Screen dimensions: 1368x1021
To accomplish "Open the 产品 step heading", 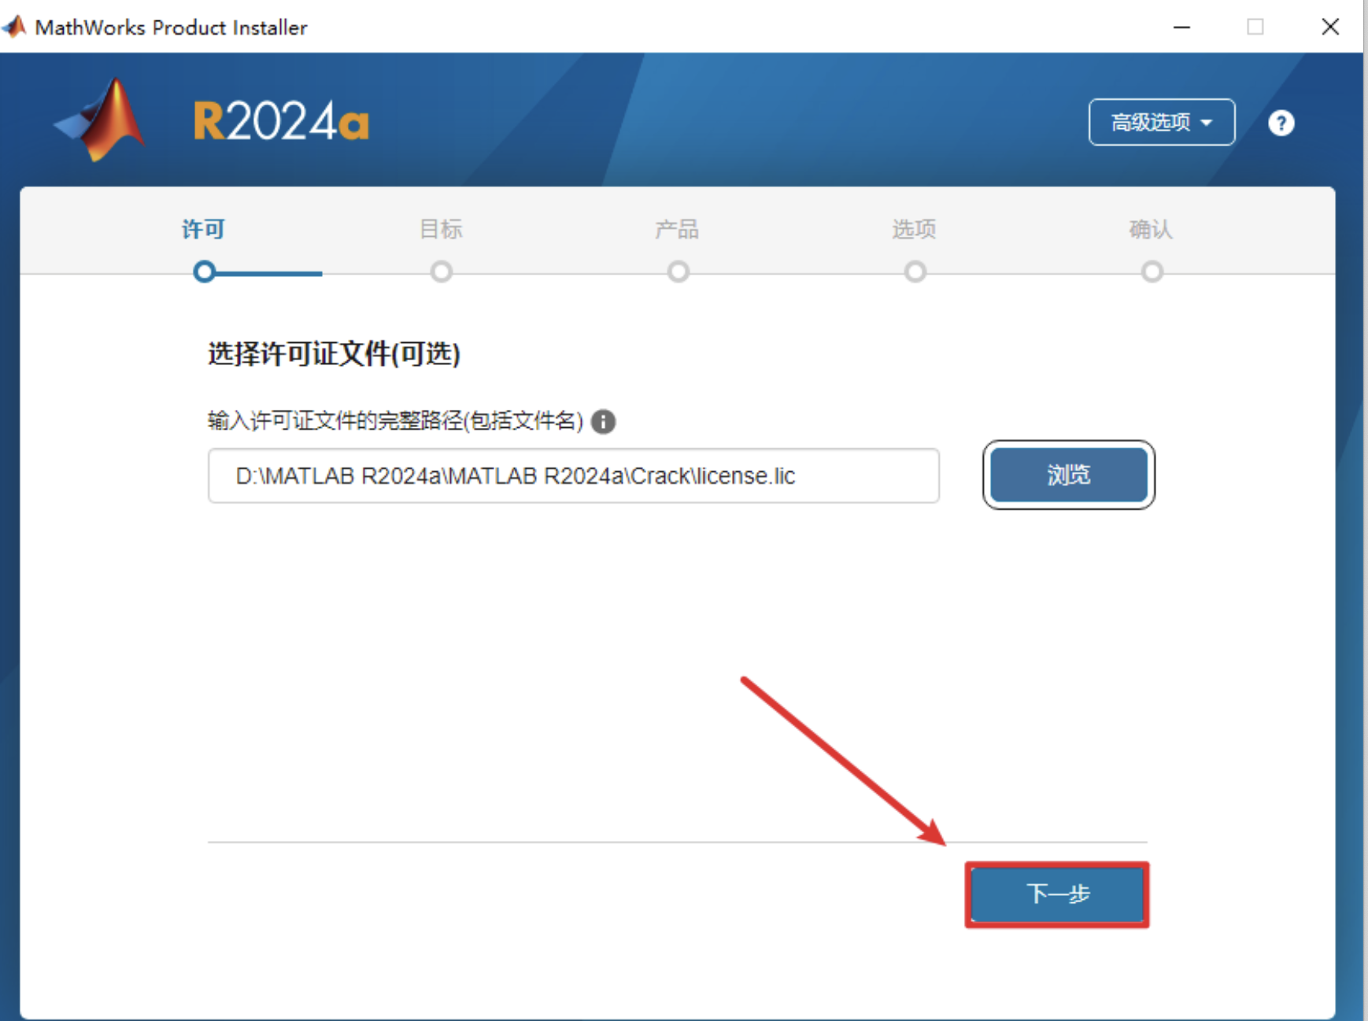I will [678, 229].
